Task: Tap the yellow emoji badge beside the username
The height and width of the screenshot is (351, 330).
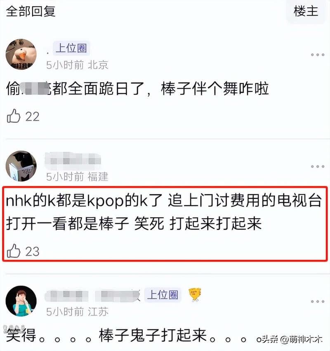Action: pyautogui.click(x=195, y=294)
